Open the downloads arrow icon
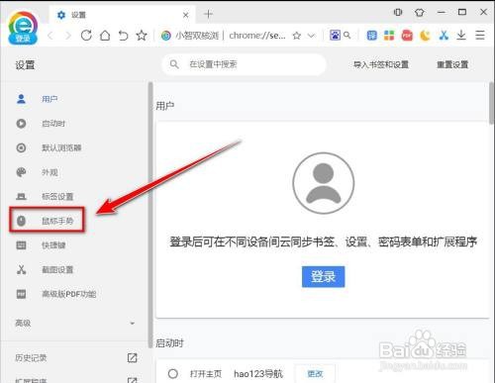Screen dimensions: 495x383 [461, 35]
